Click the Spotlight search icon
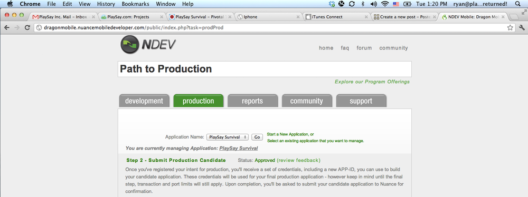 (x=517, y=4)
